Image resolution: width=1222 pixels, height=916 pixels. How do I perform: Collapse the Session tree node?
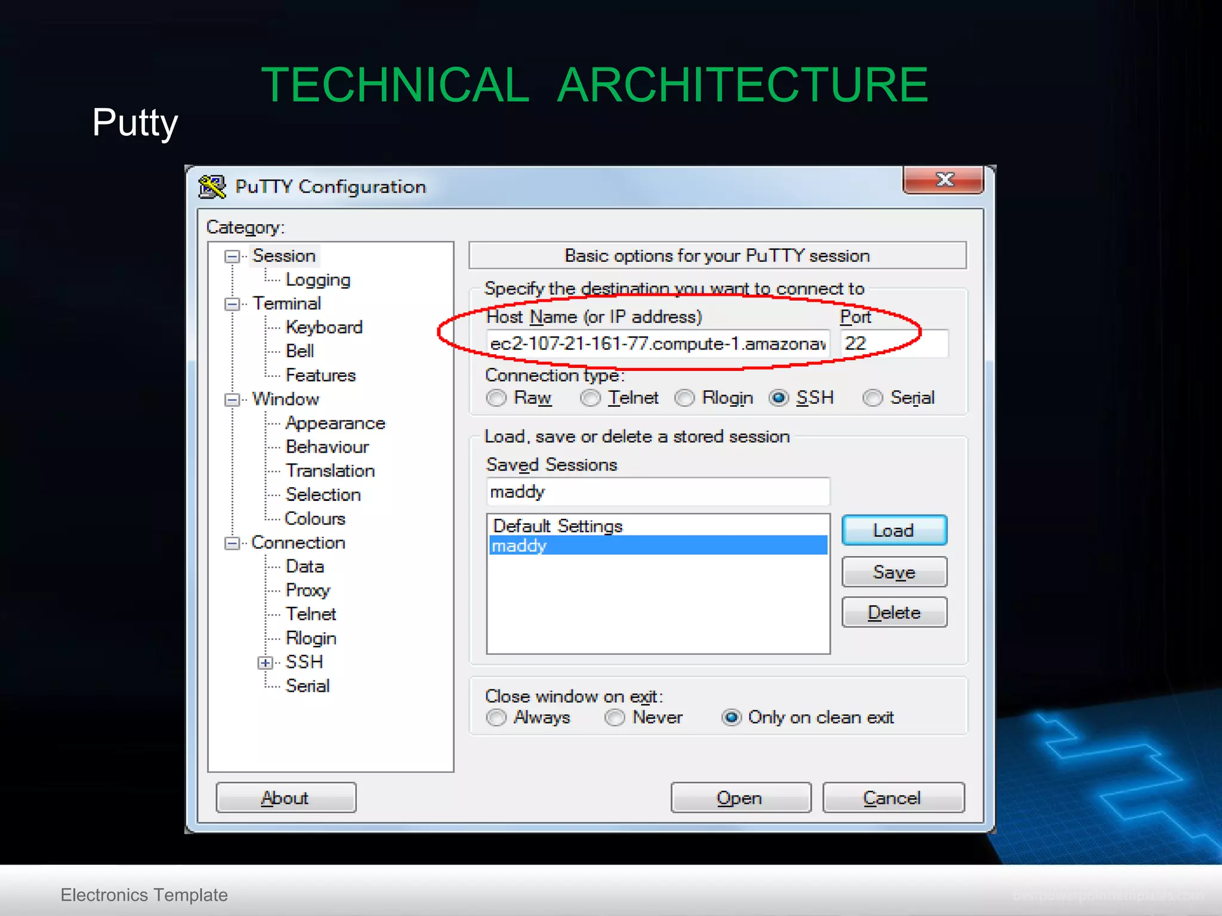(232, 256)
